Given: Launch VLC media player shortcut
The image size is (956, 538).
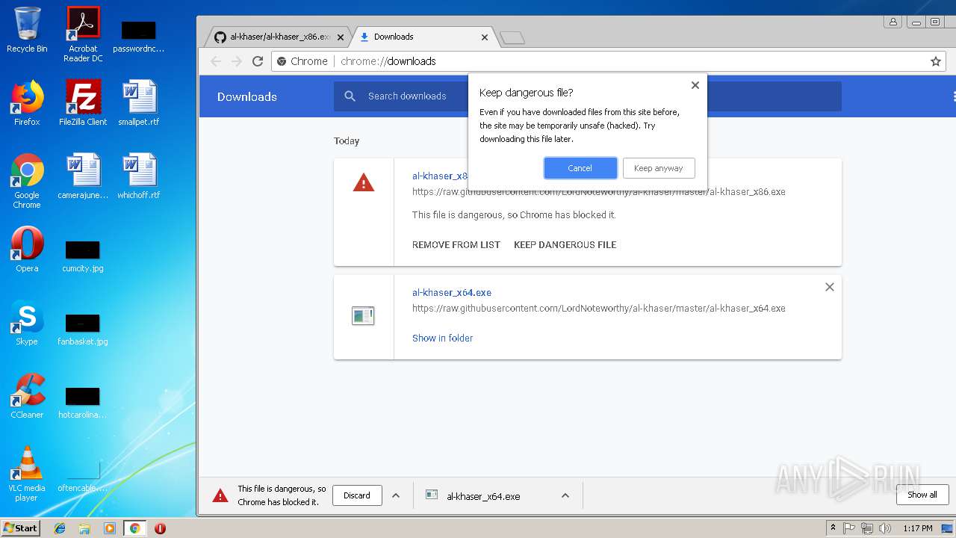Looking at the screenshot, I should [27, 474].
